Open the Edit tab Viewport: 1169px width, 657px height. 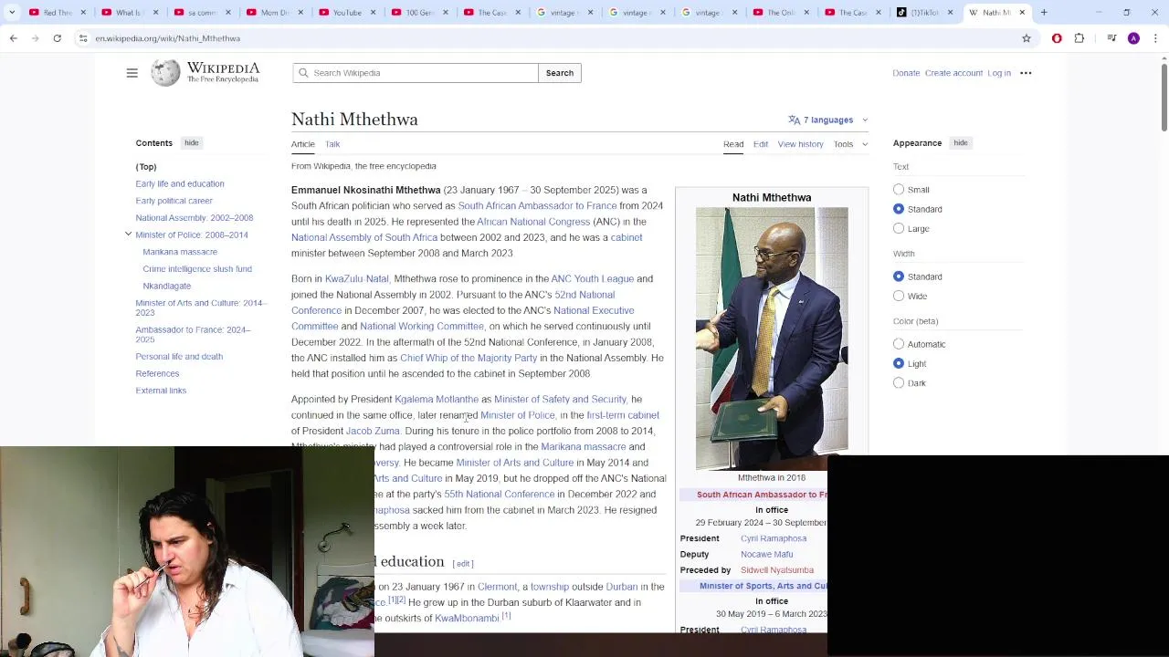coord(761,144)
